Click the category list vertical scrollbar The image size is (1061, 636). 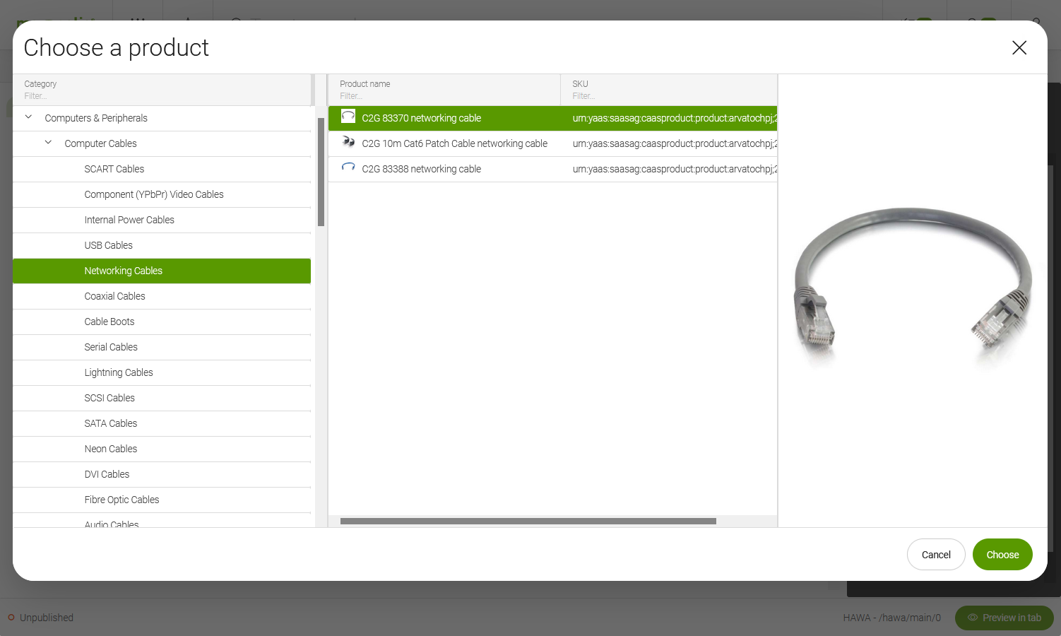tap(321, 172)
